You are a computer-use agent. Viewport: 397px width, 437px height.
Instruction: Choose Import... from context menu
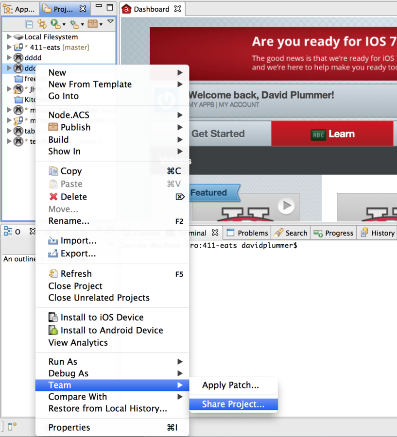point(112,240)
